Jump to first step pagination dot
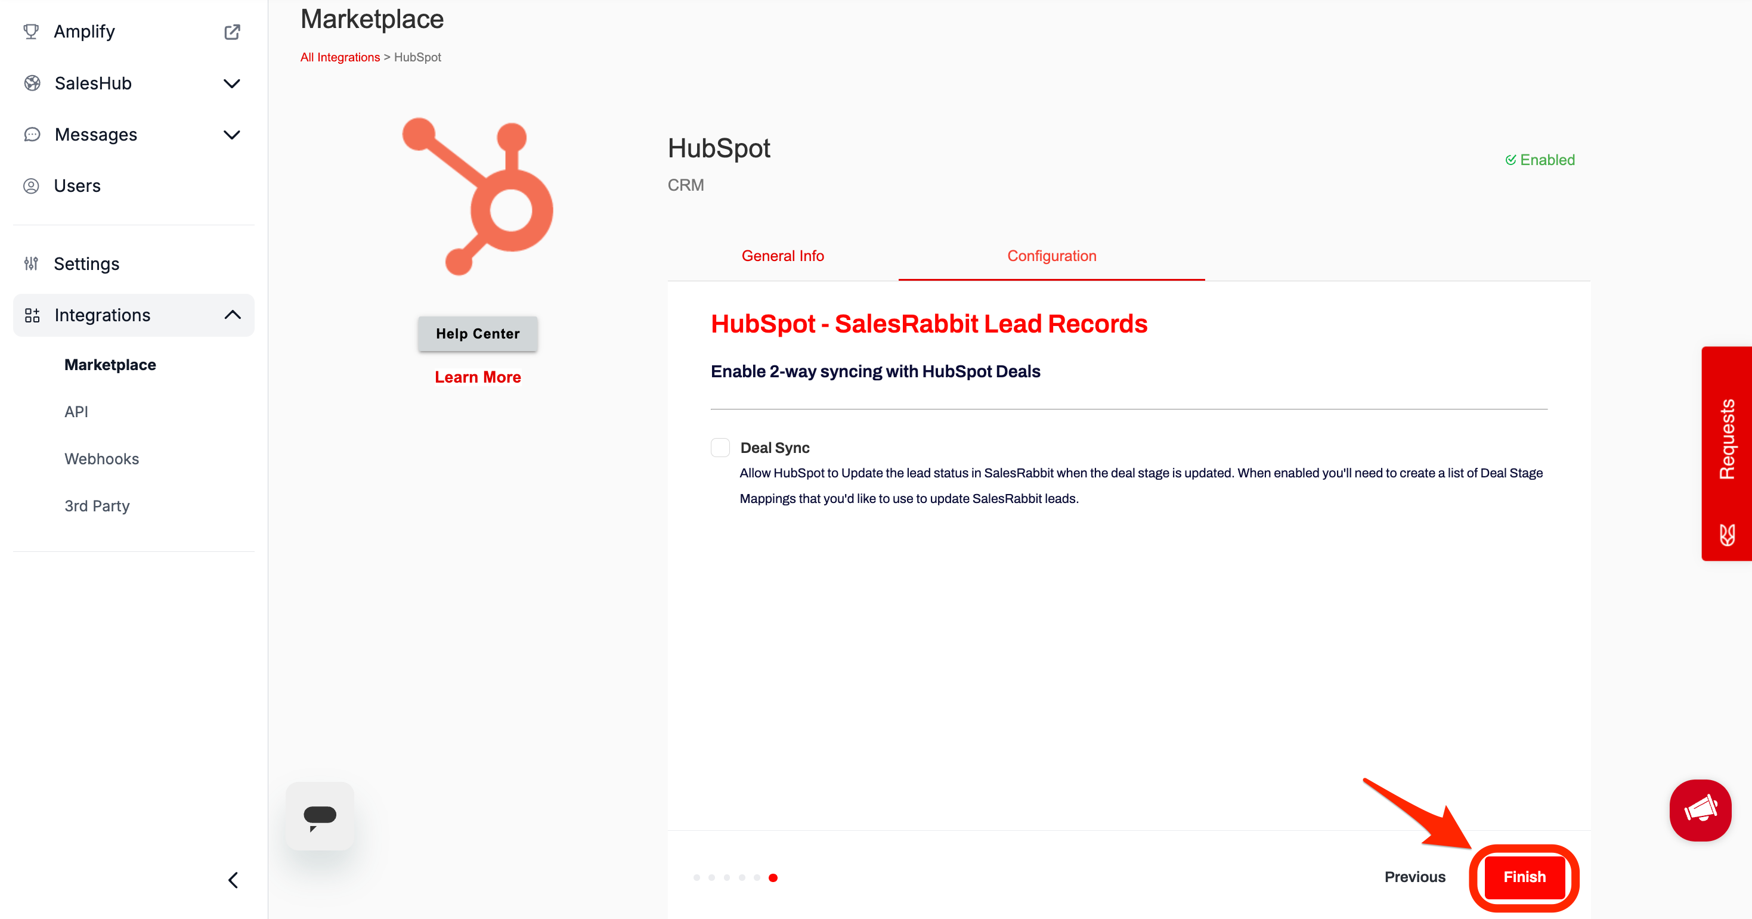 click(x=697, y=877)
